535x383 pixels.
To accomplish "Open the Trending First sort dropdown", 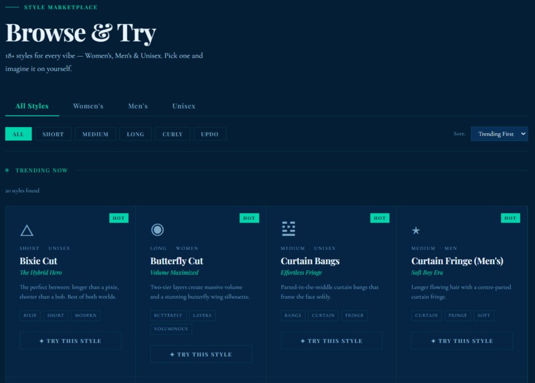I will coord(499,134).
